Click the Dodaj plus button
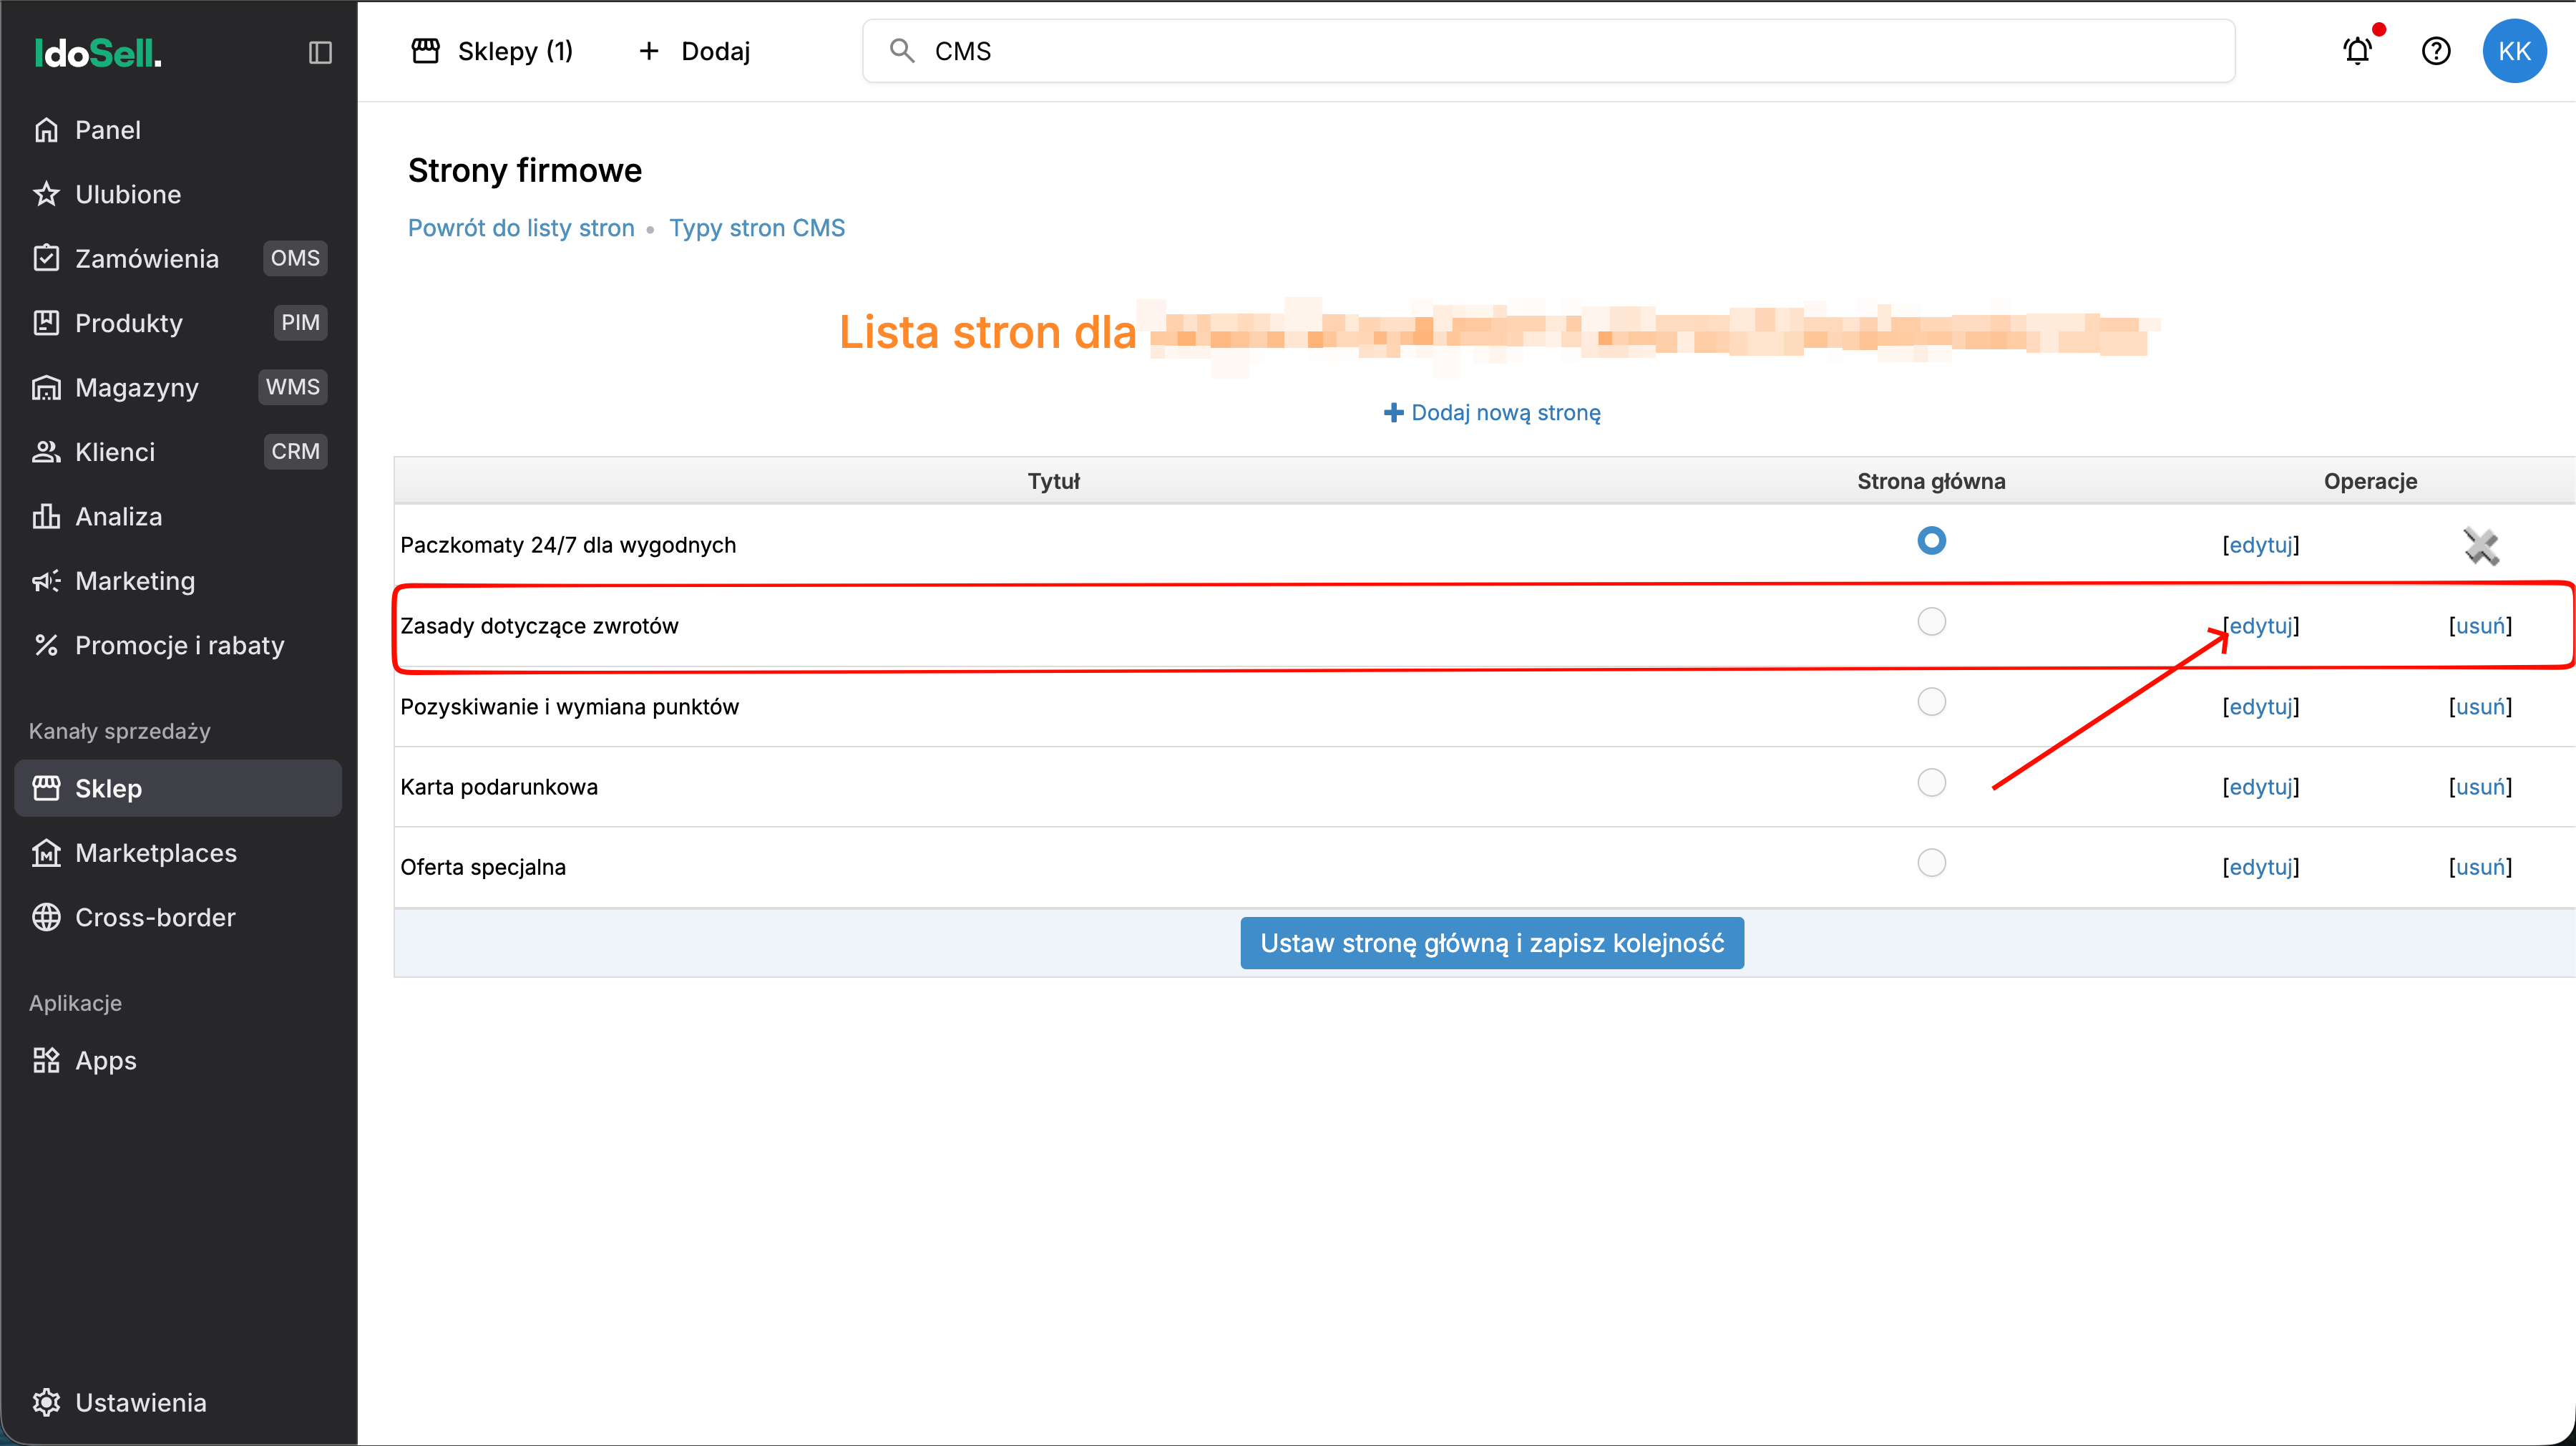Screen dimensions: 2576x1446 [694, 51]
